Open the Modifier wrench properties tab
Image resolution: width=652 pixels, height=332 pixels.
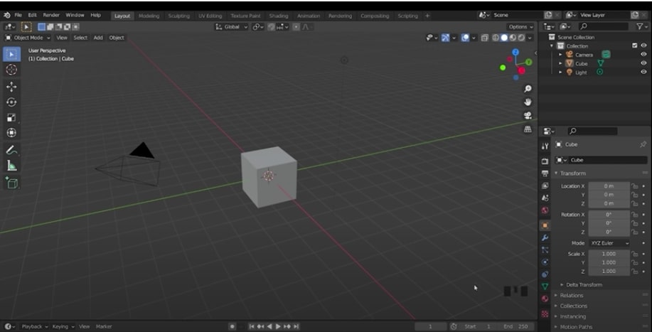[x=545, y=237]
